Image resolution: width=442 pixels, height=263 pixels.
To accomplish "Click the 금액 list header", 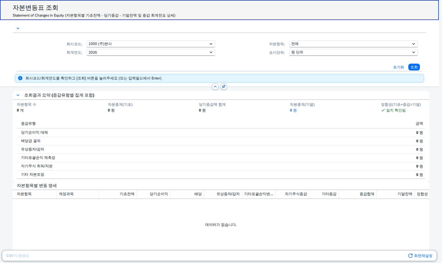I will pyautogui.click(x=419, y=124).
